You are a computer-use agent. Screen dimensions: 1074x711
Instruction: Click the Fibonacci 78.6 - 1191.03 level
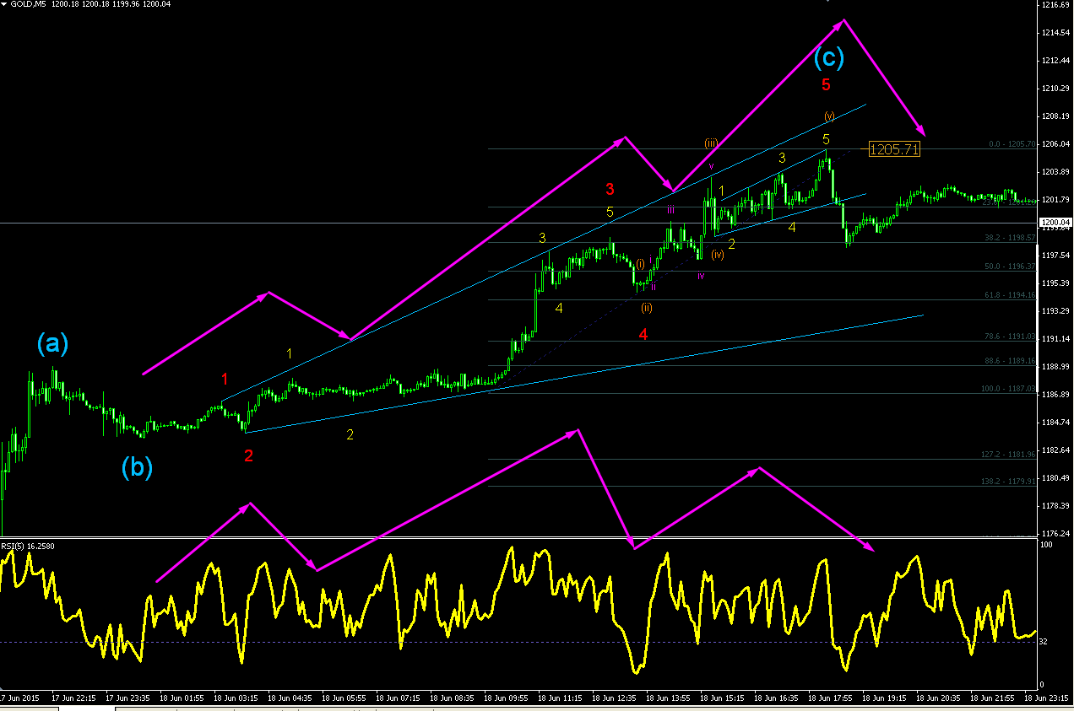tap(1012, 337)
